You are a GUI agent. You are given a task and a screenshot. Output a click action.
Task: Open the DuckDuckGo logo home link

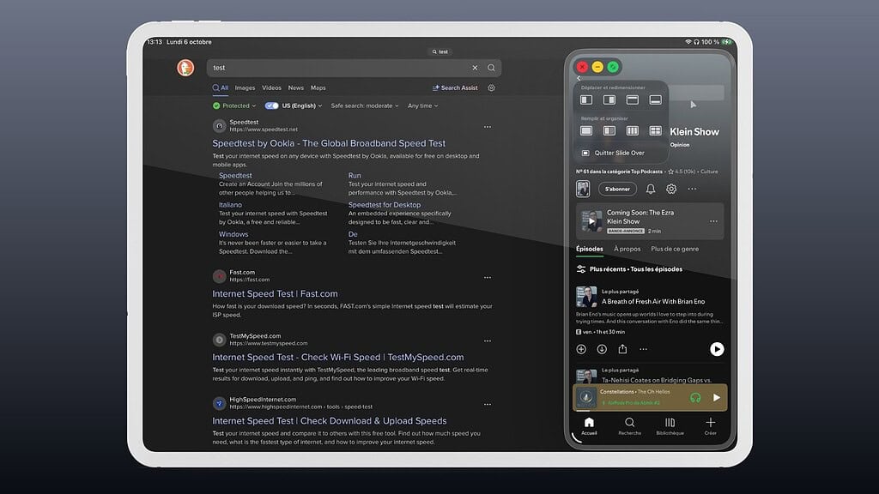(185, 68)
